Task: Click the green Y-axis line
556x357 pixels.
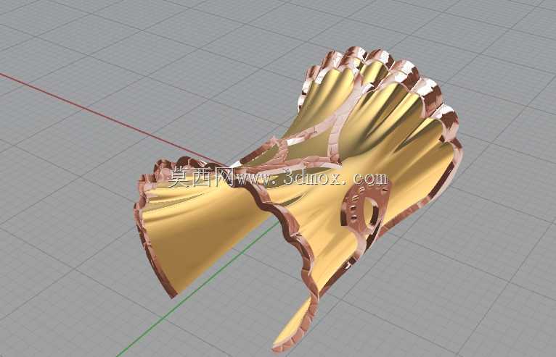Action: pos(199,288)
